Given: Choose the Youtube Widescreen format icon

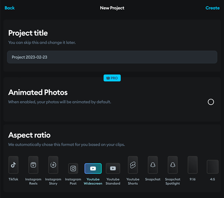Looking at the screenshot, I should pos(93,169).
